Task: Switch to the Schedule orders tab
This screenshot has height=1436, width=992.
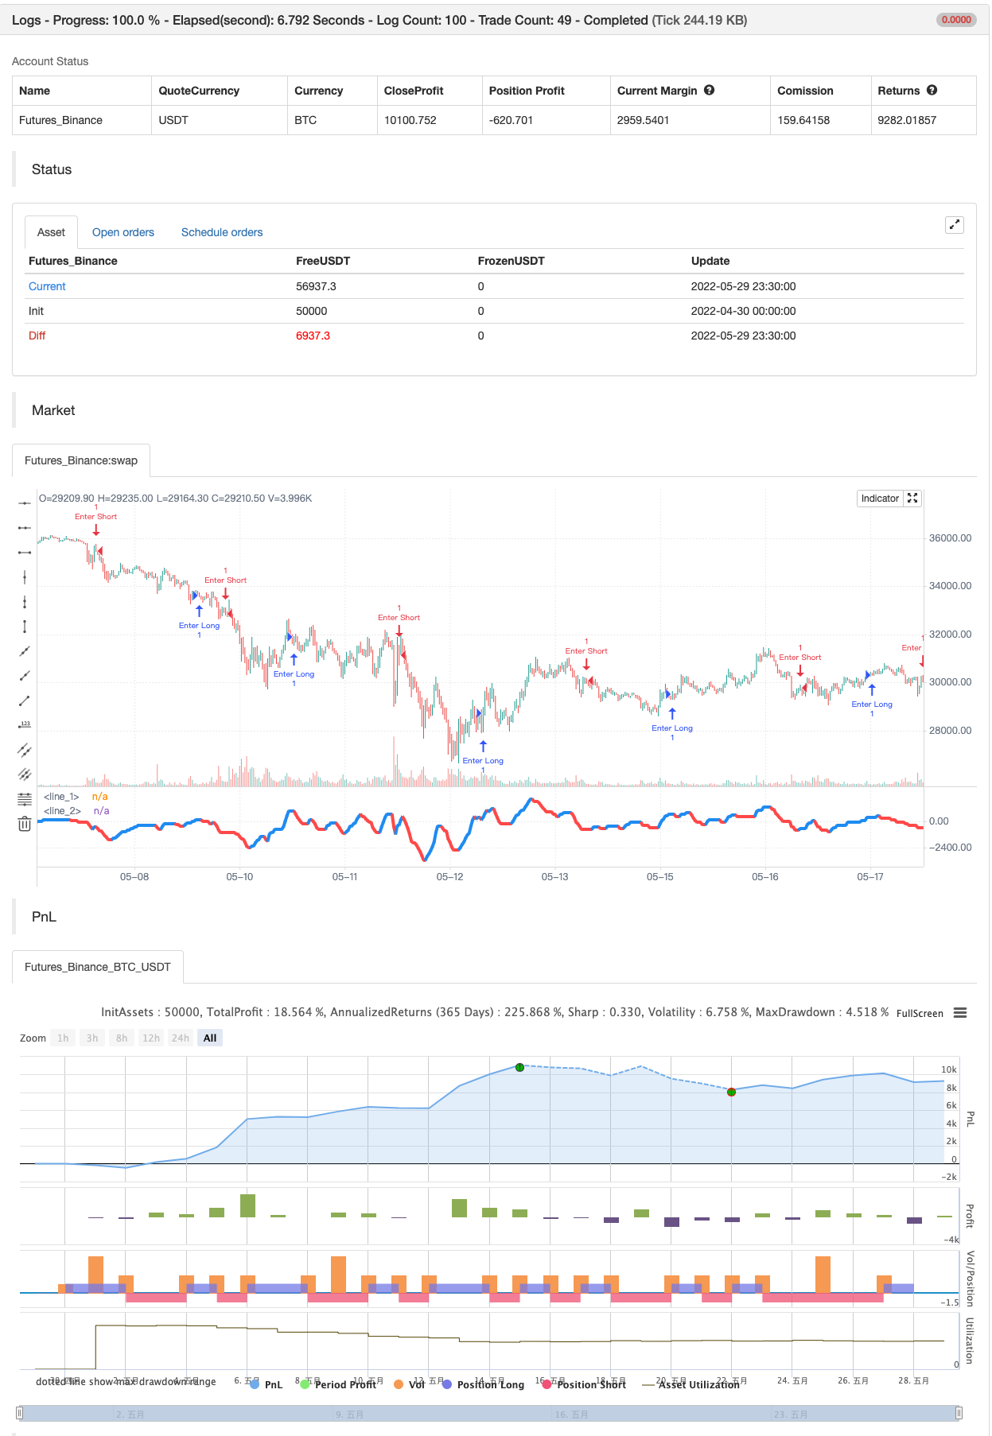Action: (222, 232)
